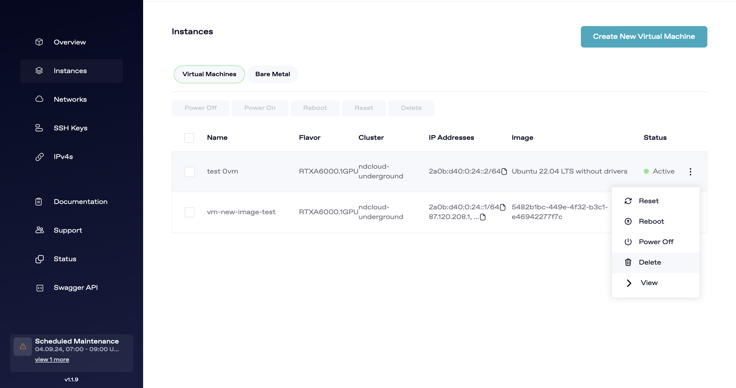Choose Delete from the row context menu

(649, 262)
